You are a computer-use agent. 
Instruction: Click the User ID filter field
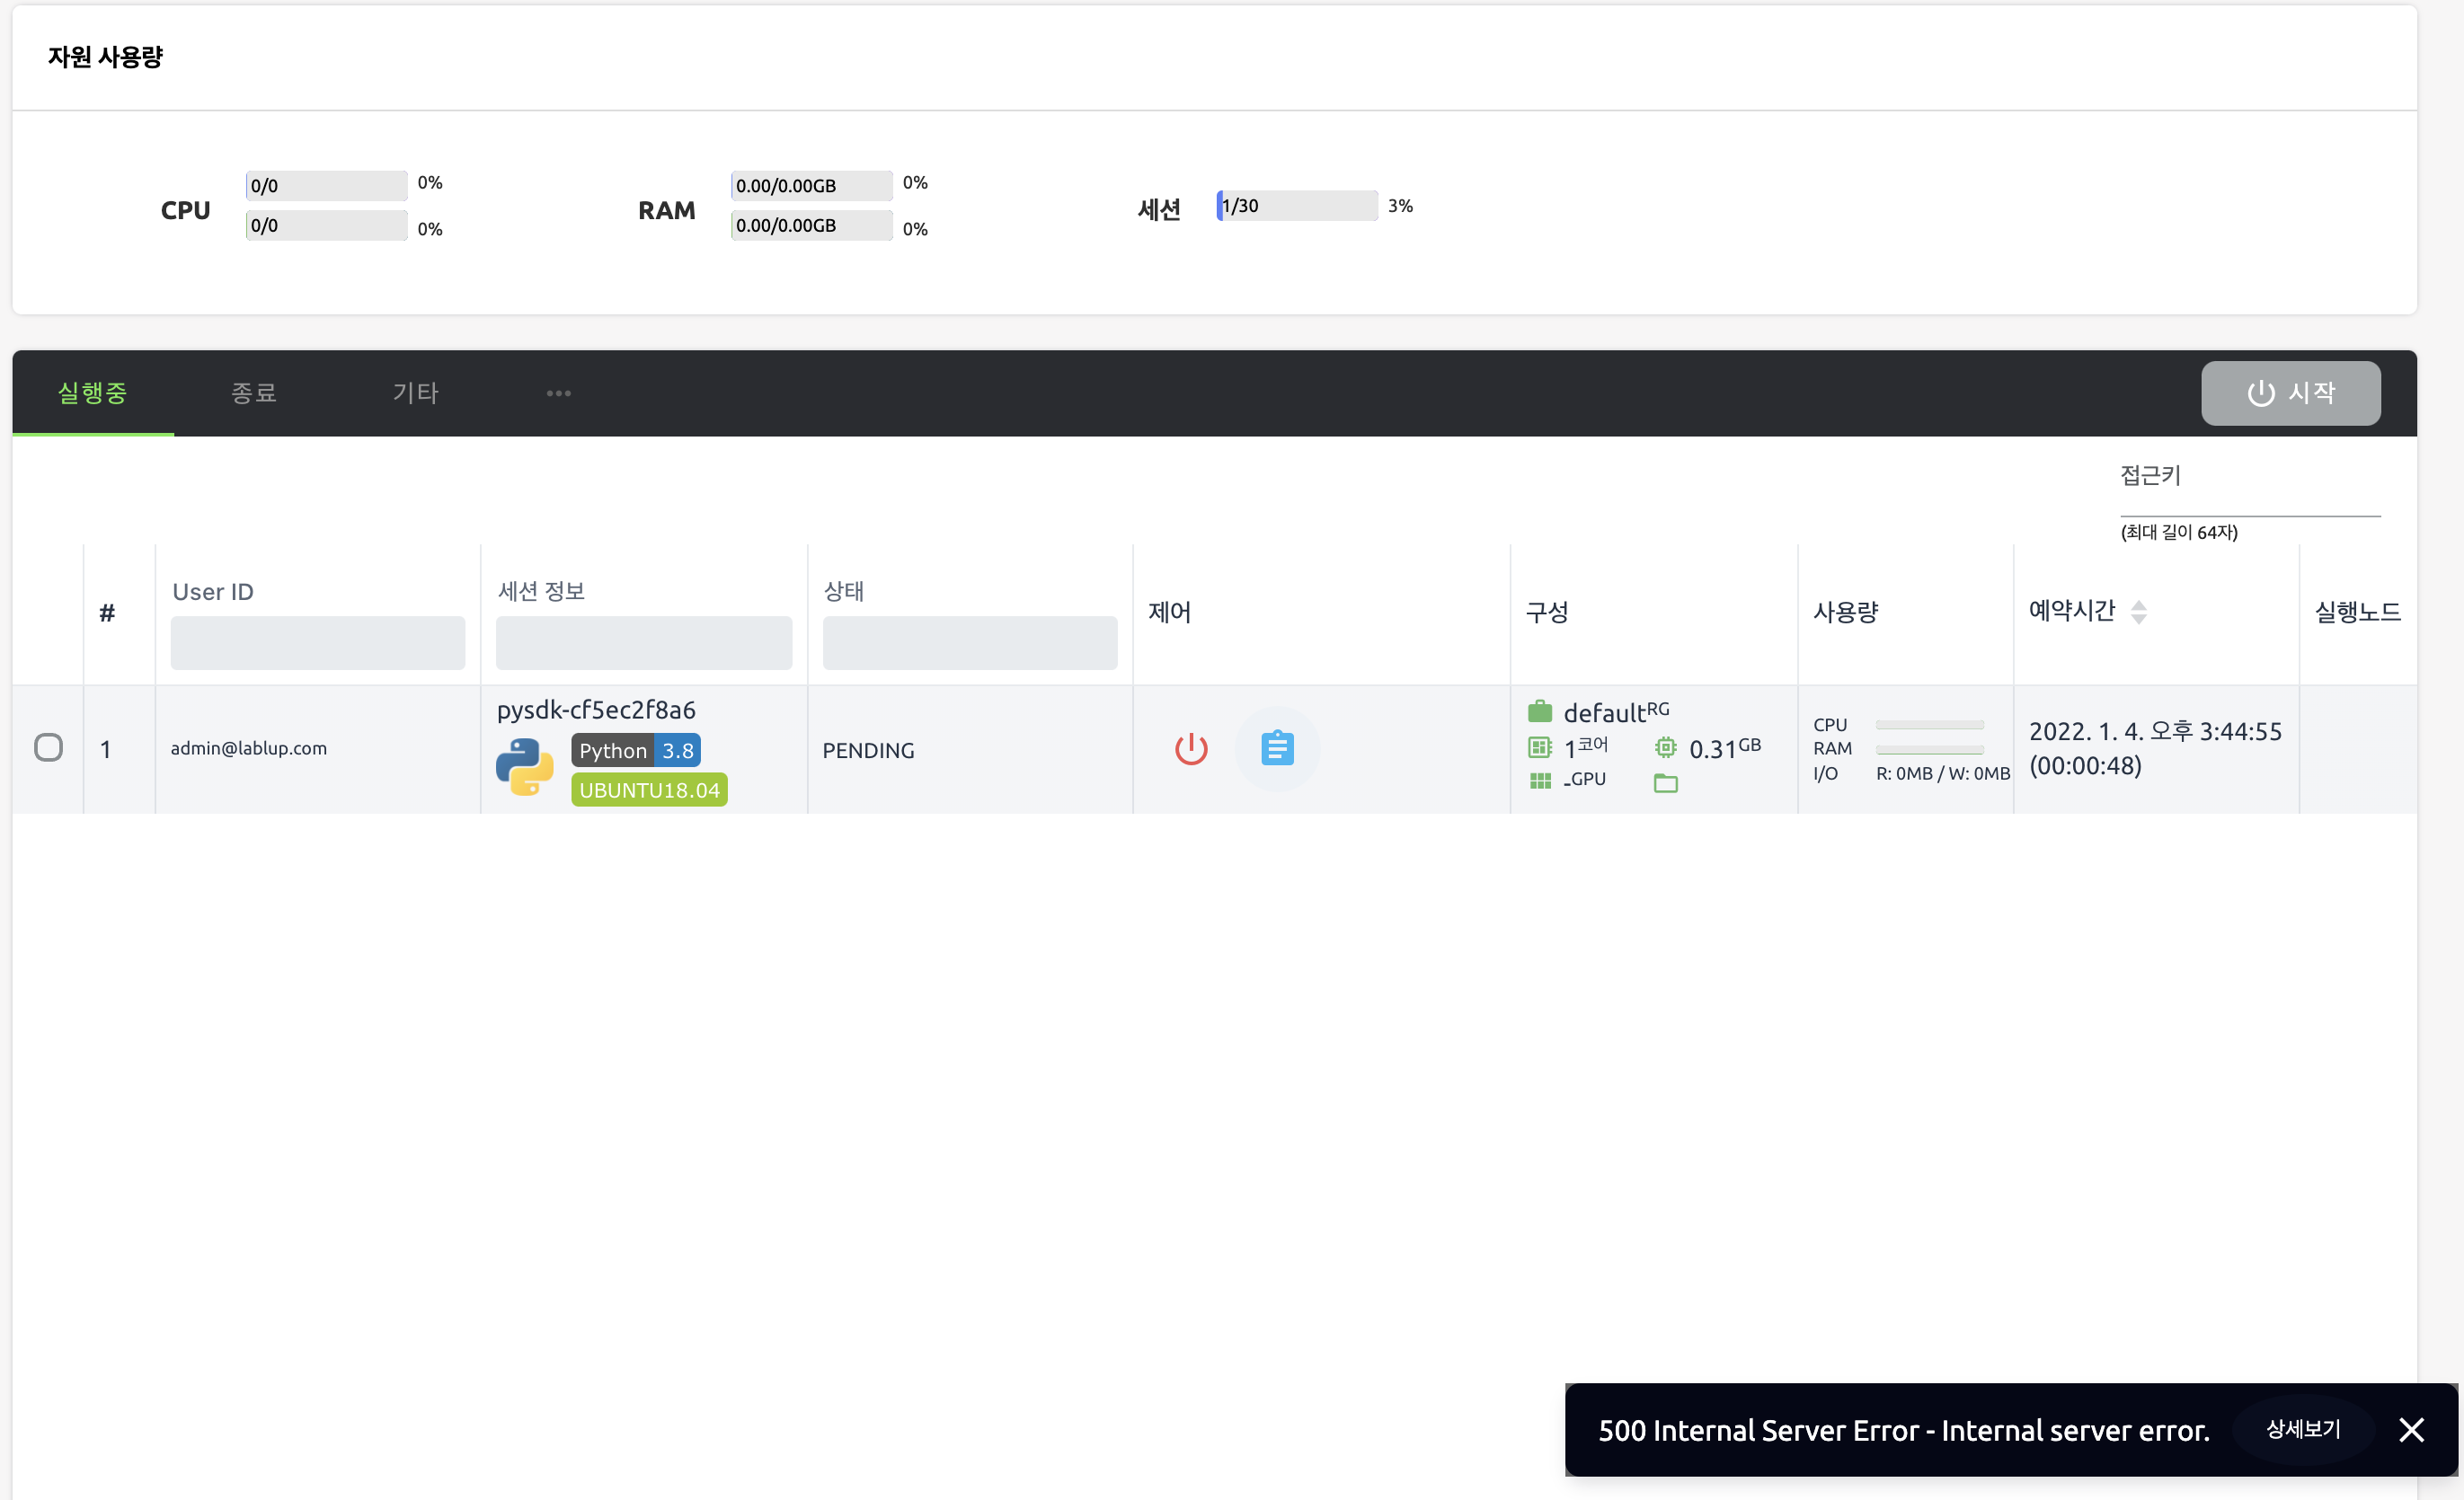pos(317,642)
